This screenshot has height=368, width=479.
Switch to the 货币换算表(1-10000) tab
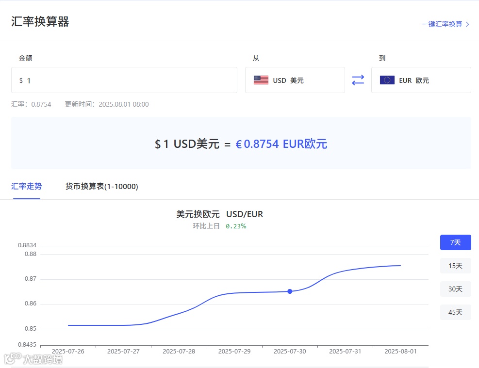(x=102, y=186)
